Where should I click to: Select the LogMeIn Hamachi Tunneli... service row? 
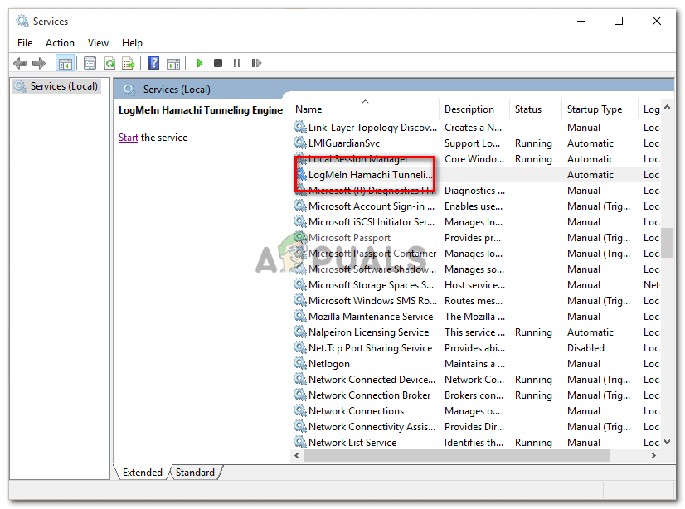click(x=476, y=175)
